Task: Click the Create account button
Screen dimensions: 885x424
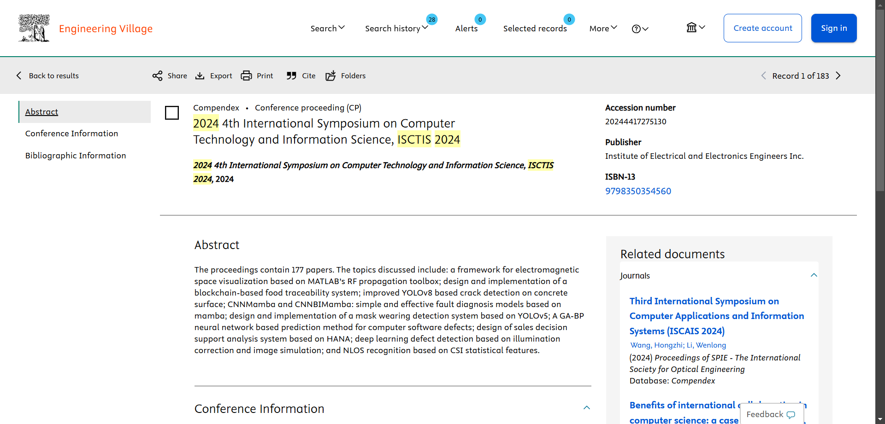Action: [x=762, y=28]
